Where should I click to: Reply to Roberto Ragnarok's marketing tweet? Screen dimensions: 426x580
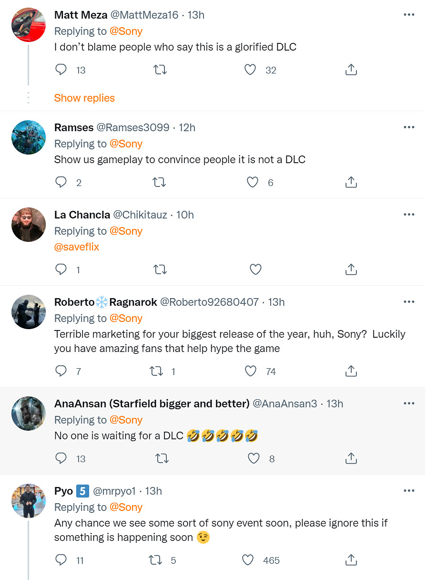61,371
